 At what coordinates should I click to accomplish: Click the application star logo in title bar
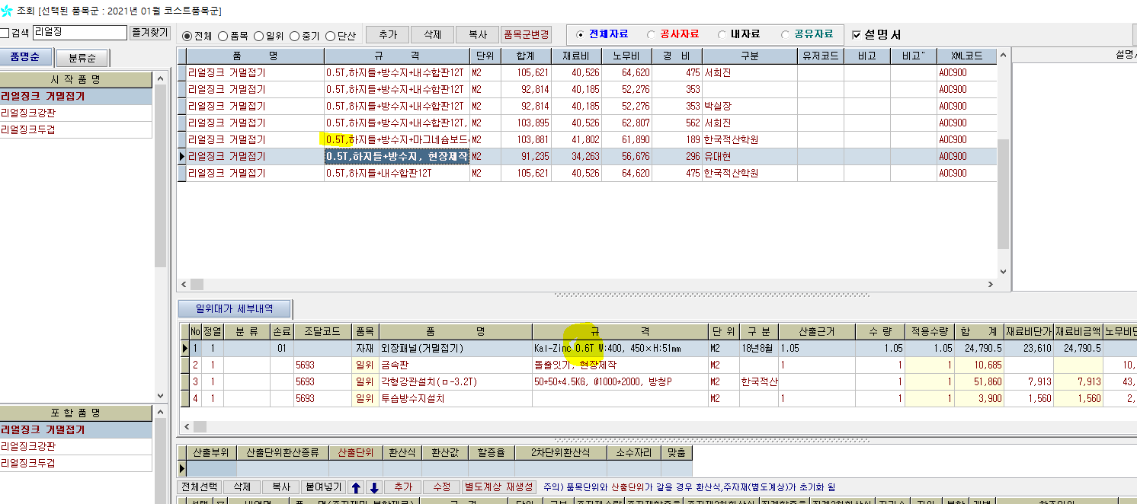pos(8,11)
